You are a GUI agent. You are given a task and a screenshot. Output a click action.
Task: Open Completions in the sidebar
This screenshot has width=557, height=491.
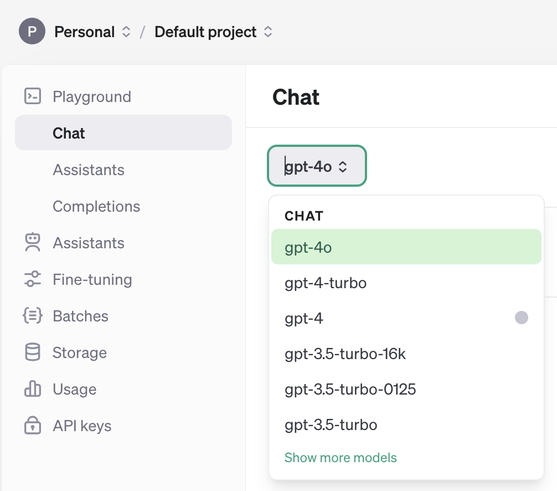pyautogui.click(x=123, y=206)
